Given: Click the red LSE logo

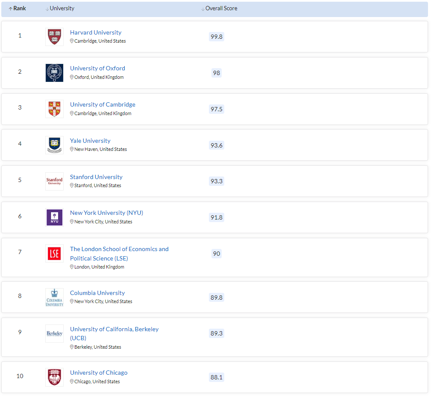Looking at the screenshot, I should click(x=54, y=253).
